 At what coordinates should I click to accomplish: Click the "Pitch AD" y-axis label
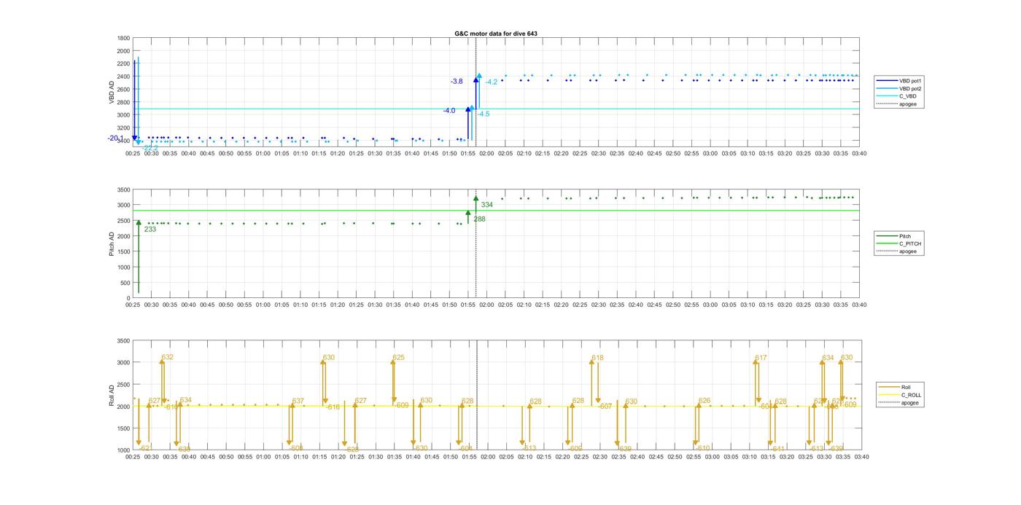[112, 243]
